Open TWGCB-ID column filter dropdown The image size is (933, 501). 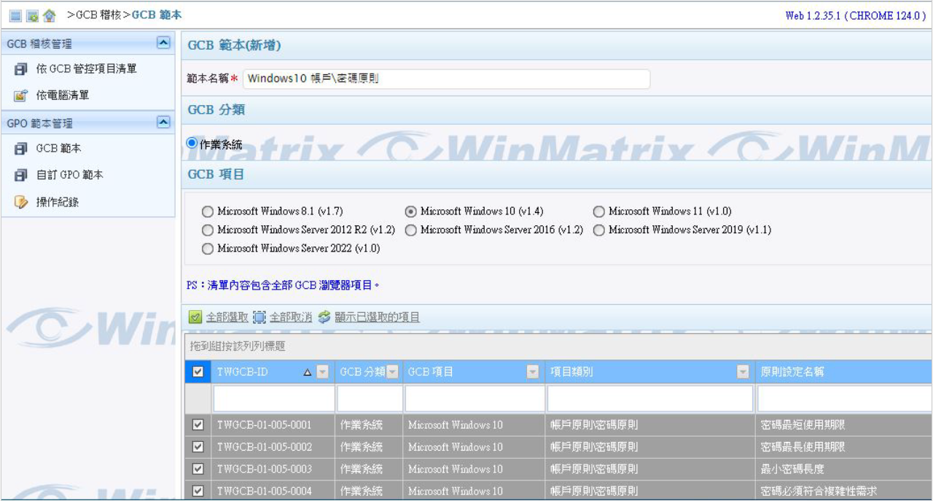pos(322,372)
